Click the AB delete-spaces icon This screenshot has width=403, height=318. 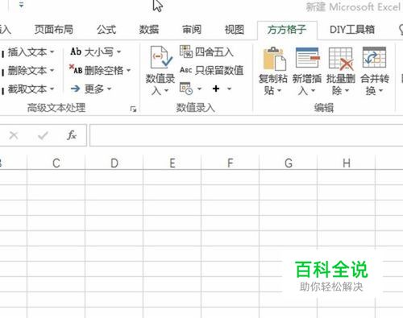[76, 70]
